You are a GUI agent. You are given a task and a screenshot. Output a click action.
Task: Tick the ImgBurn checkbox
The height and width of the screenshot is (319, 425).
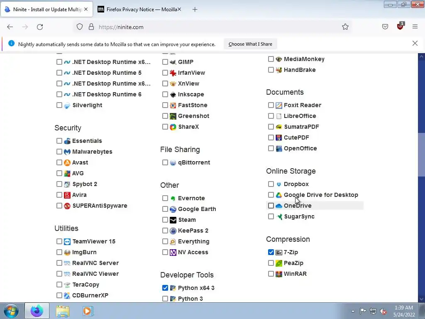[x=59, y=252]
